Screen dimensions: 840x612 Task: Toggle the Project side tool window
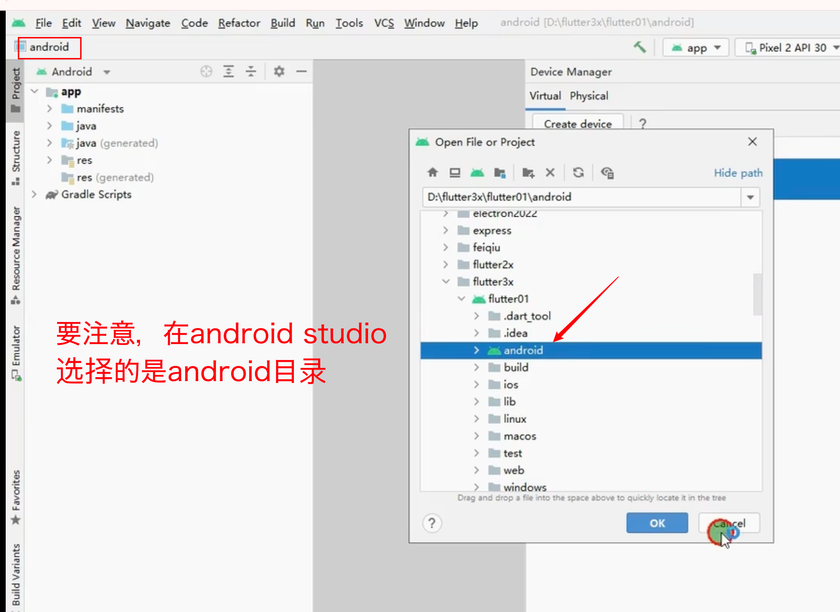pos(16,90)
